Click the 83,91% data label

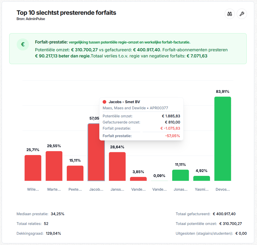point(223,91)
